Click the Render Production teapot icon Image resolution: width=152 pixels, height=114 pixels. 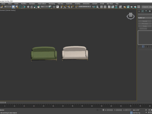click(x=131, y=7)
